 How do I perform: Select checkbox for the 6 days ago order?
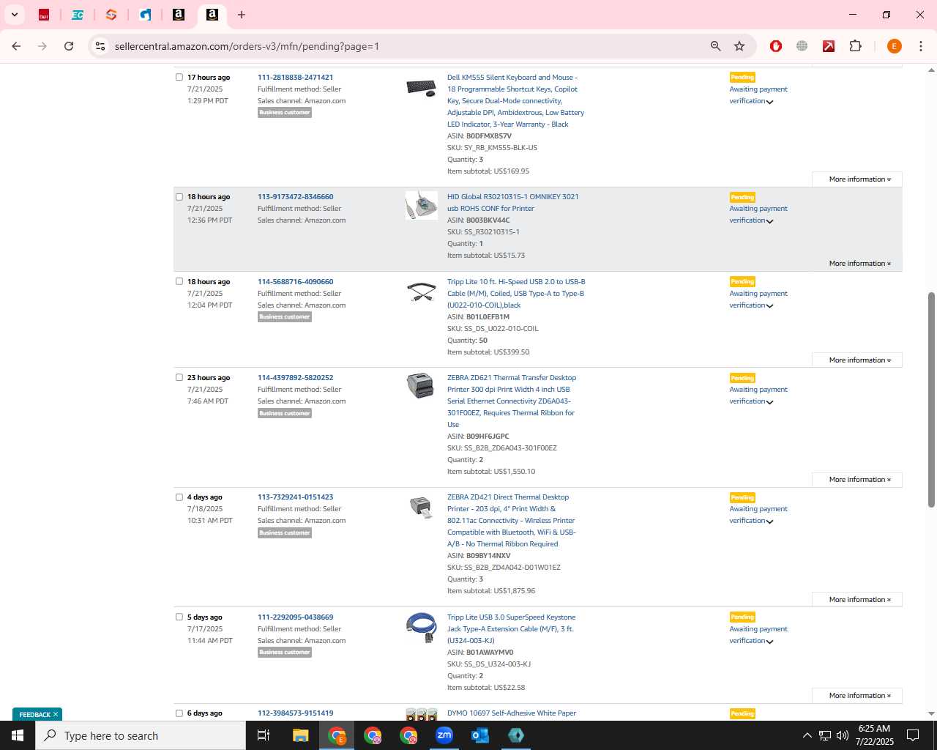tap(179, 713)
